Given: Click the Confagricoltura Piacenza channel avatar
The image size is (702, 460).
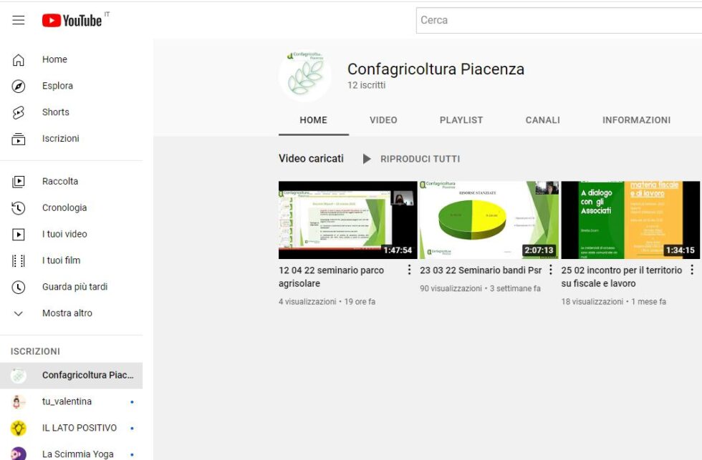Looking at the screenshot, I should [x=305, y=76].
